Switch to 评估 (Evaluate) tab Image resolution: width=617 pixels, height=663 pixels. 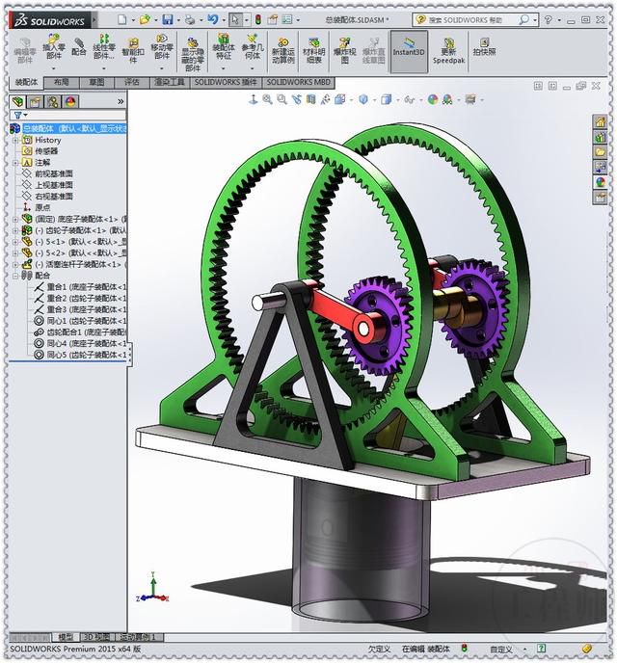pyautogui.click(x=132, y=82)
